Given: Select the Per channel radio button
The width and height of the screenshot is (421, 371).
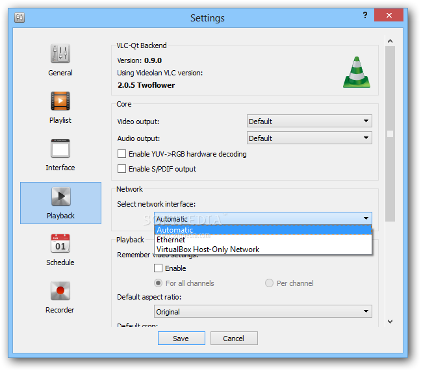Looking at the screenshot, I should (269, 283).
